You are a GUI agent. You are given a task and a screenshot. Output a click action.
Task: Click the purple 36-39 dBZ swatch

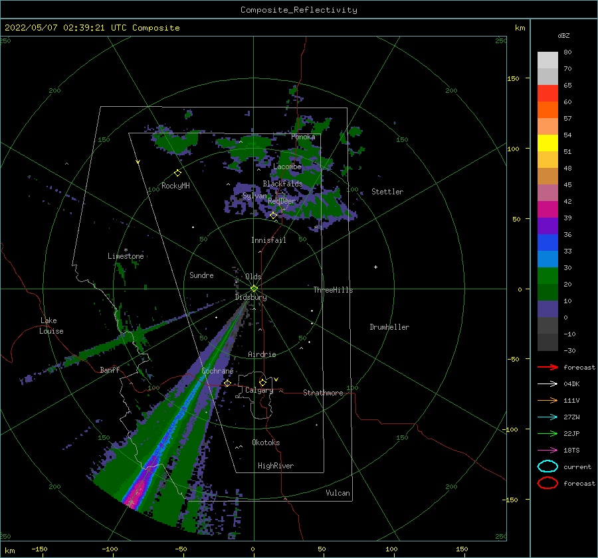pyautogui.click(x=548, y=226)
